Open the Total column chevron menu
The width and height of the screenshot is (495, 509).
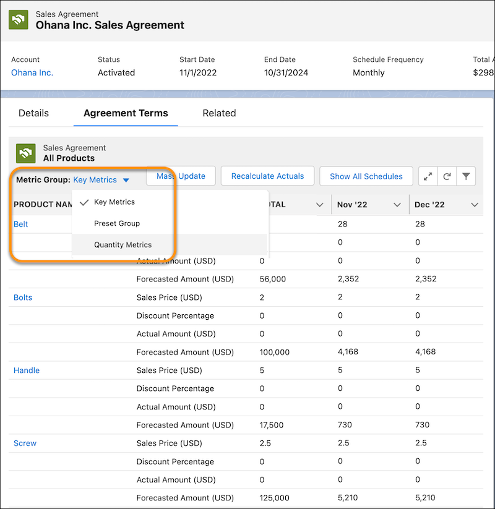point(320,205)
